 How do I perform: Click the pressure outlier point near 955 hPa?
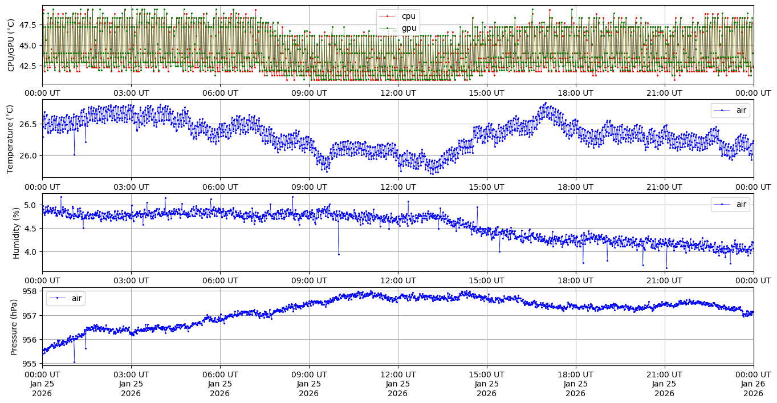(x=74, y=362)
